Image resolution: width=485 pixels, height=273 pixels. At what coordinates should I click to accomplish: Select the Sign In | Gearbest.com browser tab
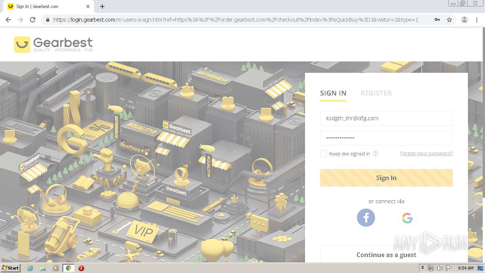click(x=49, y=6)
